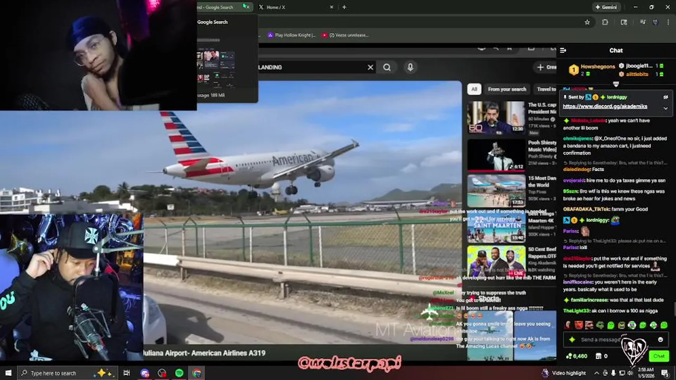Click username isniffkocaine in chat

(x=579, y=282)
